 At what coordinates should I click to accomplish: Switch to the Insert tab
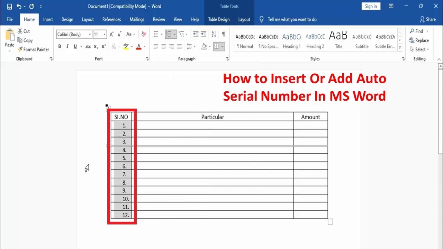[48, 19]
